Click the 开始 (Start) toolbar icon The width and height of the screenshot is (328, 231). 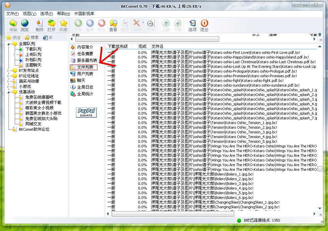click(x=78, y=25)
